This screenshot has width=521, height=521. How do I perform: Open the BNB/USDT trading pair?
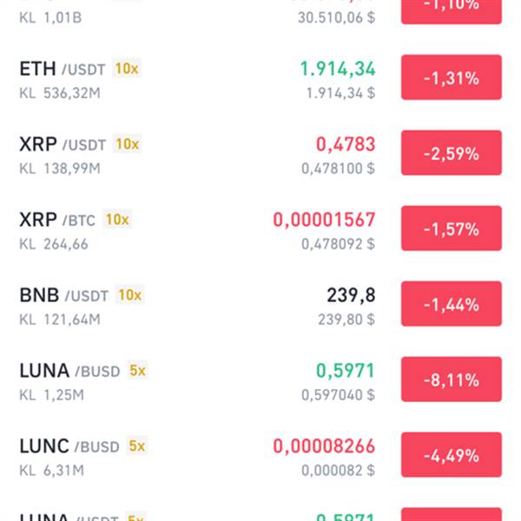click(x=260, y=304)
